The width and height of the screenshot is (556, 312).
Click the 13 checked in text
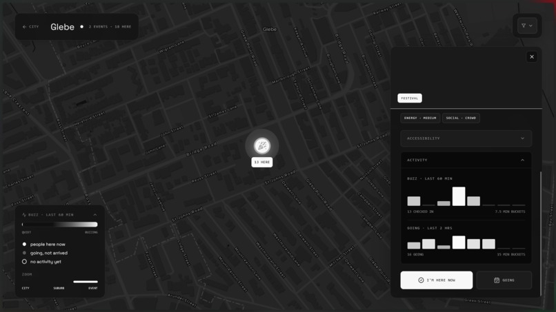coord(420,211)
